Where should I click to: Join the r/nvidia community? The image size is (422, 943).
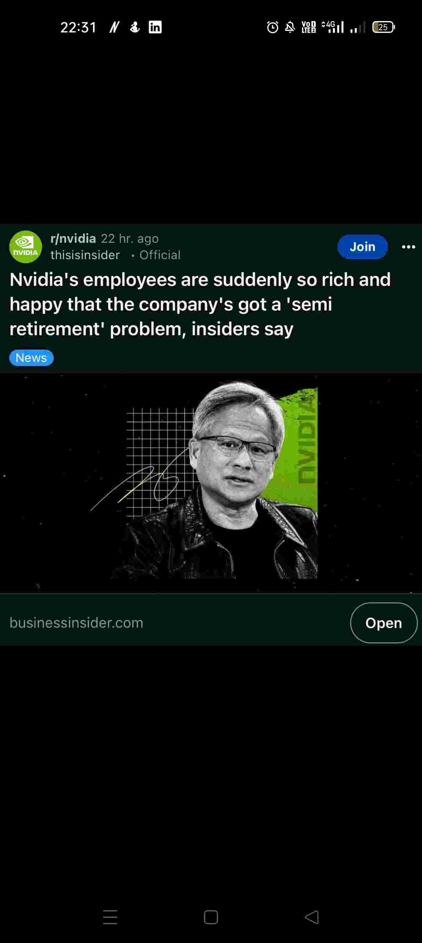click(363, 247)
